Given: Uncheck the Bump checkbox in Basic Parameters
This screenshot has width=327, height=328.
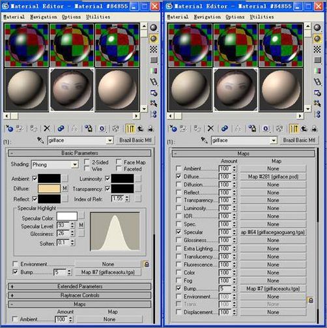Looking at the screenshot, I should (15, 272).
